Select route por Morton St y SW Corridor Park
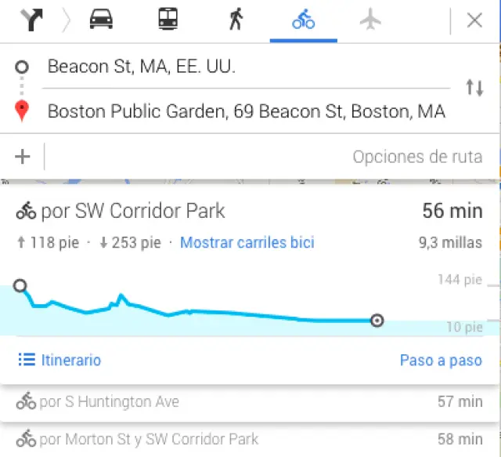 coord(149,439)
